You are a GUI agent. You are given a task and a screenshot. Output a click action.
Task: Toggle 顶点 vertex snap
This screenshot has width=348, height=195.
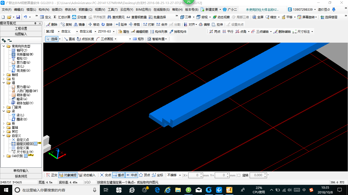click(x=144, y=175)
